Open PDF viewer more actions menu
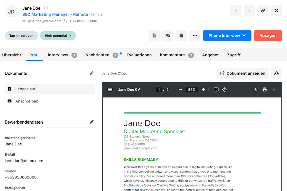The image size is (287, 191). click(274, 90)
